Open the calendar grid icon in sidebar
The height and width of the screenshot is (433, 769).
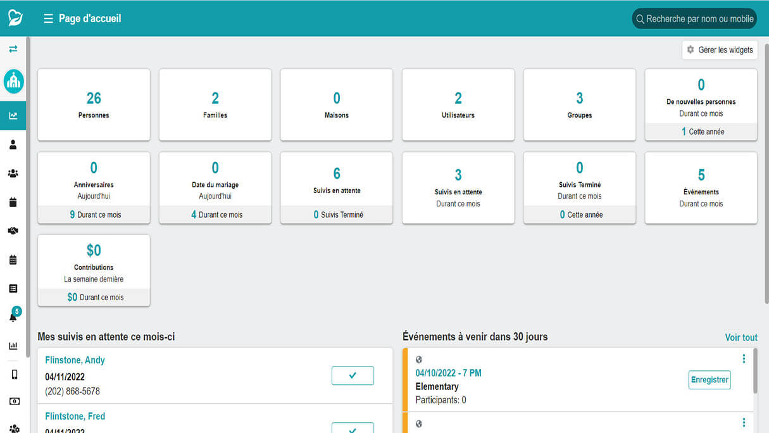(13, 260)
